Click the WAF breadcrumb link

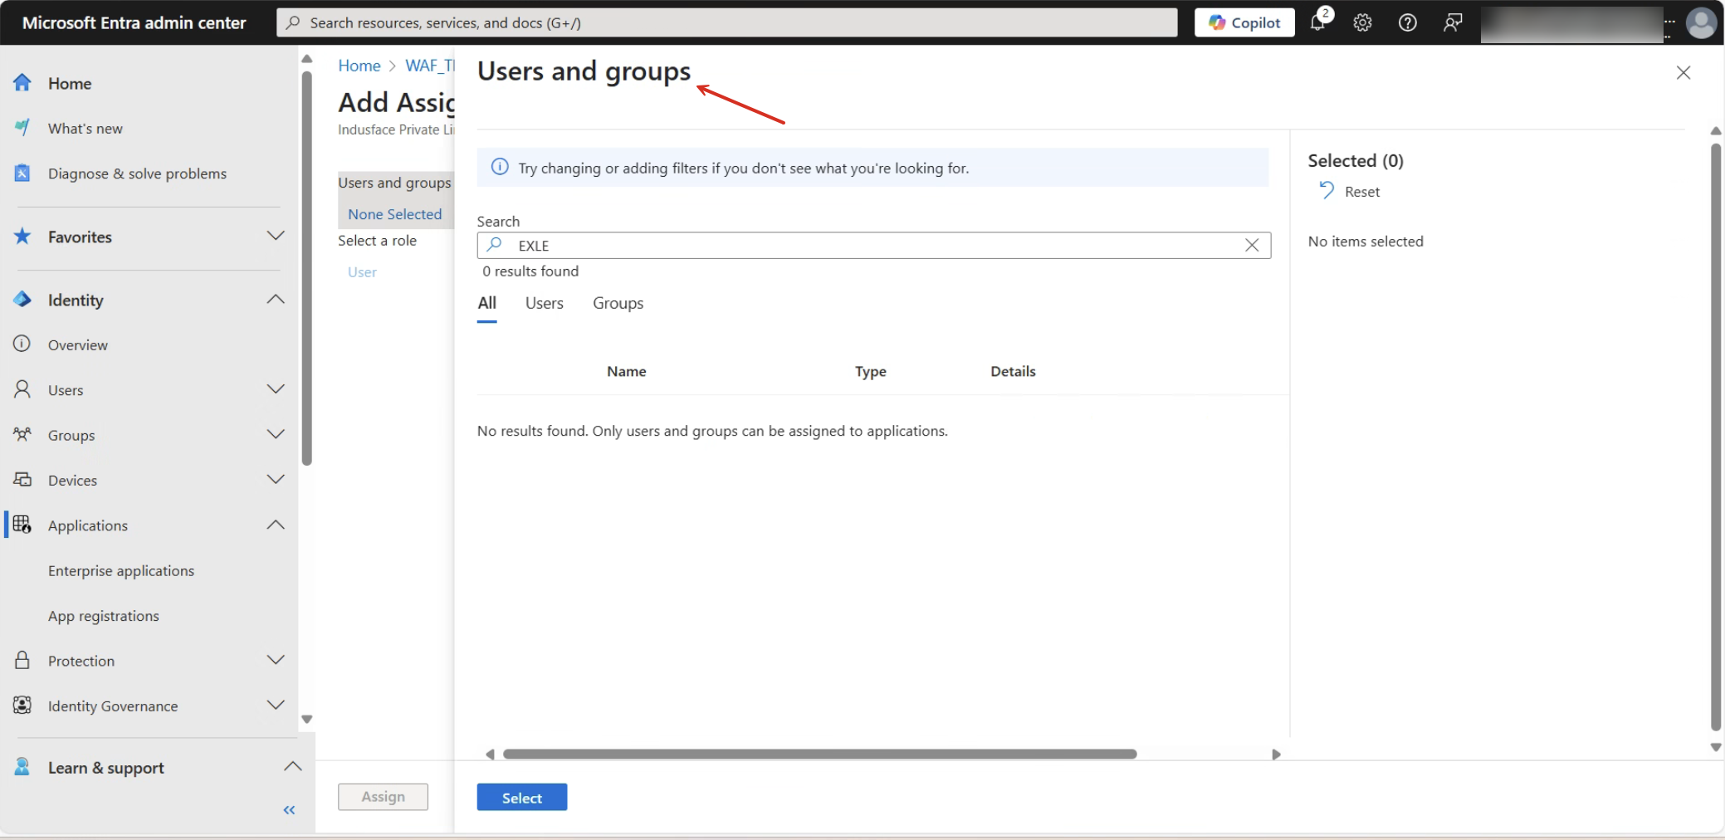pyautogui.click(x=430, y=66)
